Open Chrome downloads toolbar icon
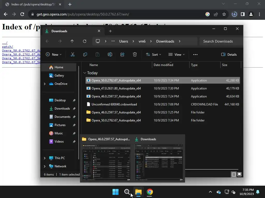The height and width of the screenshot is (198, 265). point(234,14)
